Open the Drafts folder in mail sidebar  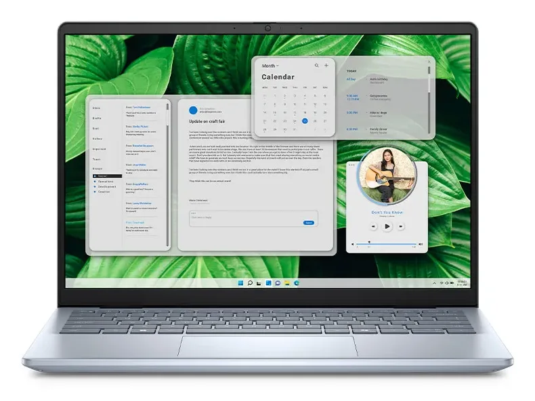click(x=97, y=118)
